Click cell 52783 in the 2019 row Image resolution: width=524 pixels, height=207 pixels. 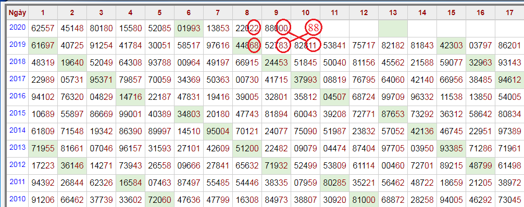276,46
